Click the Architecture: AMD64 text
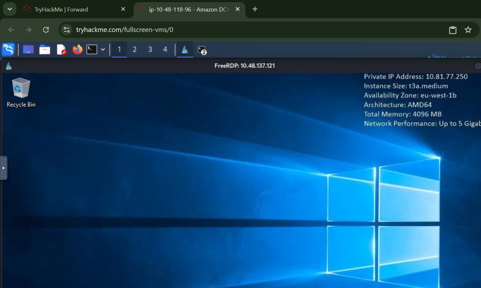Screen dimensions: 481x288 tap(398, 105)
